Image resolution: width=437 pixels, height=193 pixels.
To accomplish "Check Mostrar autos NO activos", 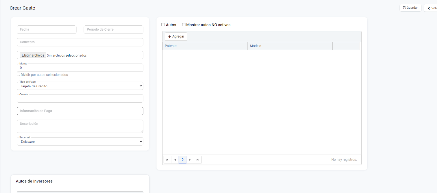I will pos(184,25).
